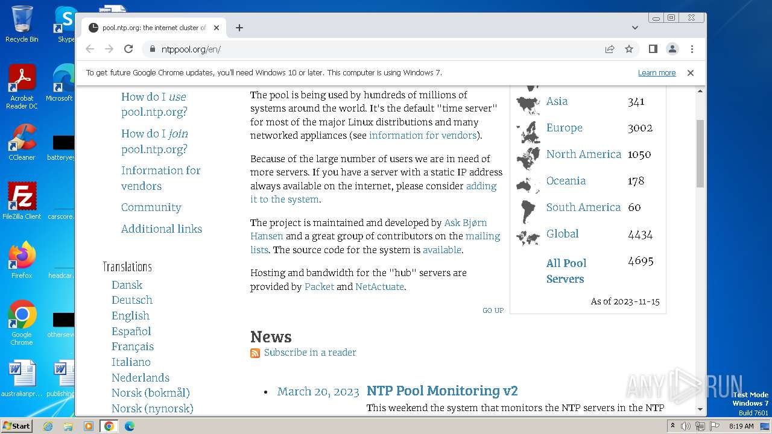Visit the NetActuate sponsor link
This screenshot has width=772, height=434.
click(379, 287)
